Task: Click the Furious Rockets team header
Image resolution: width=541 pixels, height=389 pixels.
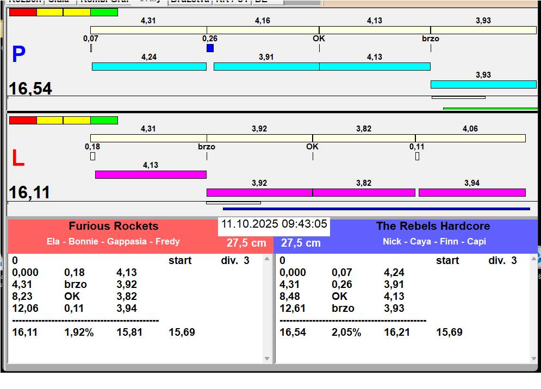Action: [113, 227]
